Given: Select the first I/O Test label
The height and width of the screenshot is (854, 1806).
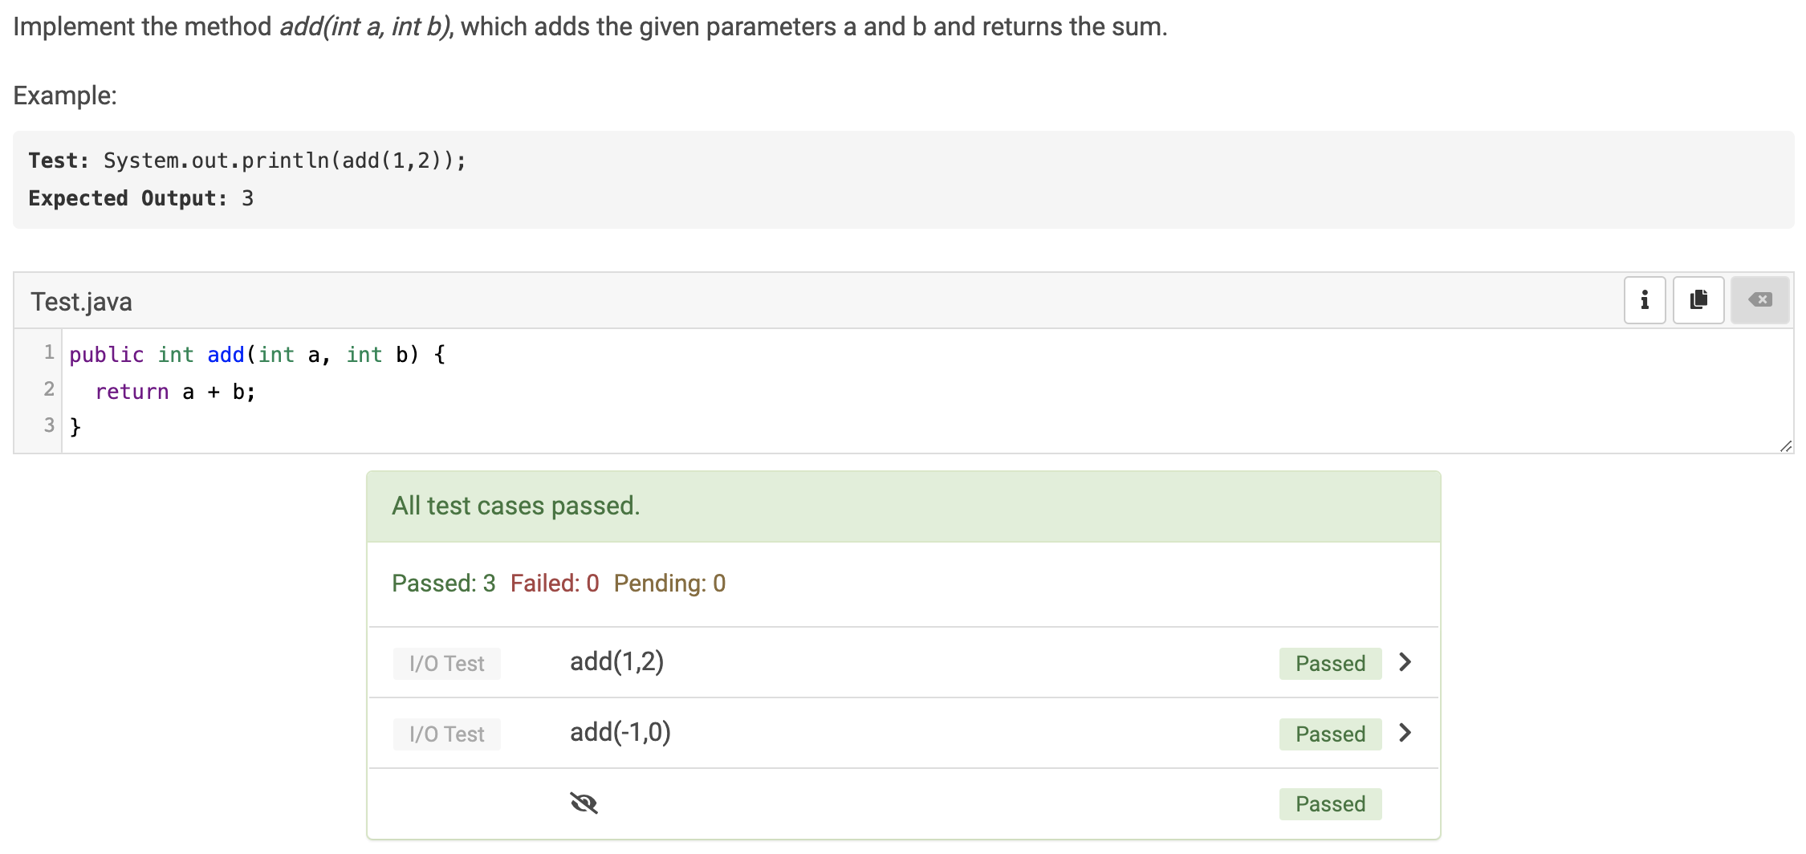Looking at the screenshot, I should (x=446, y=664).
